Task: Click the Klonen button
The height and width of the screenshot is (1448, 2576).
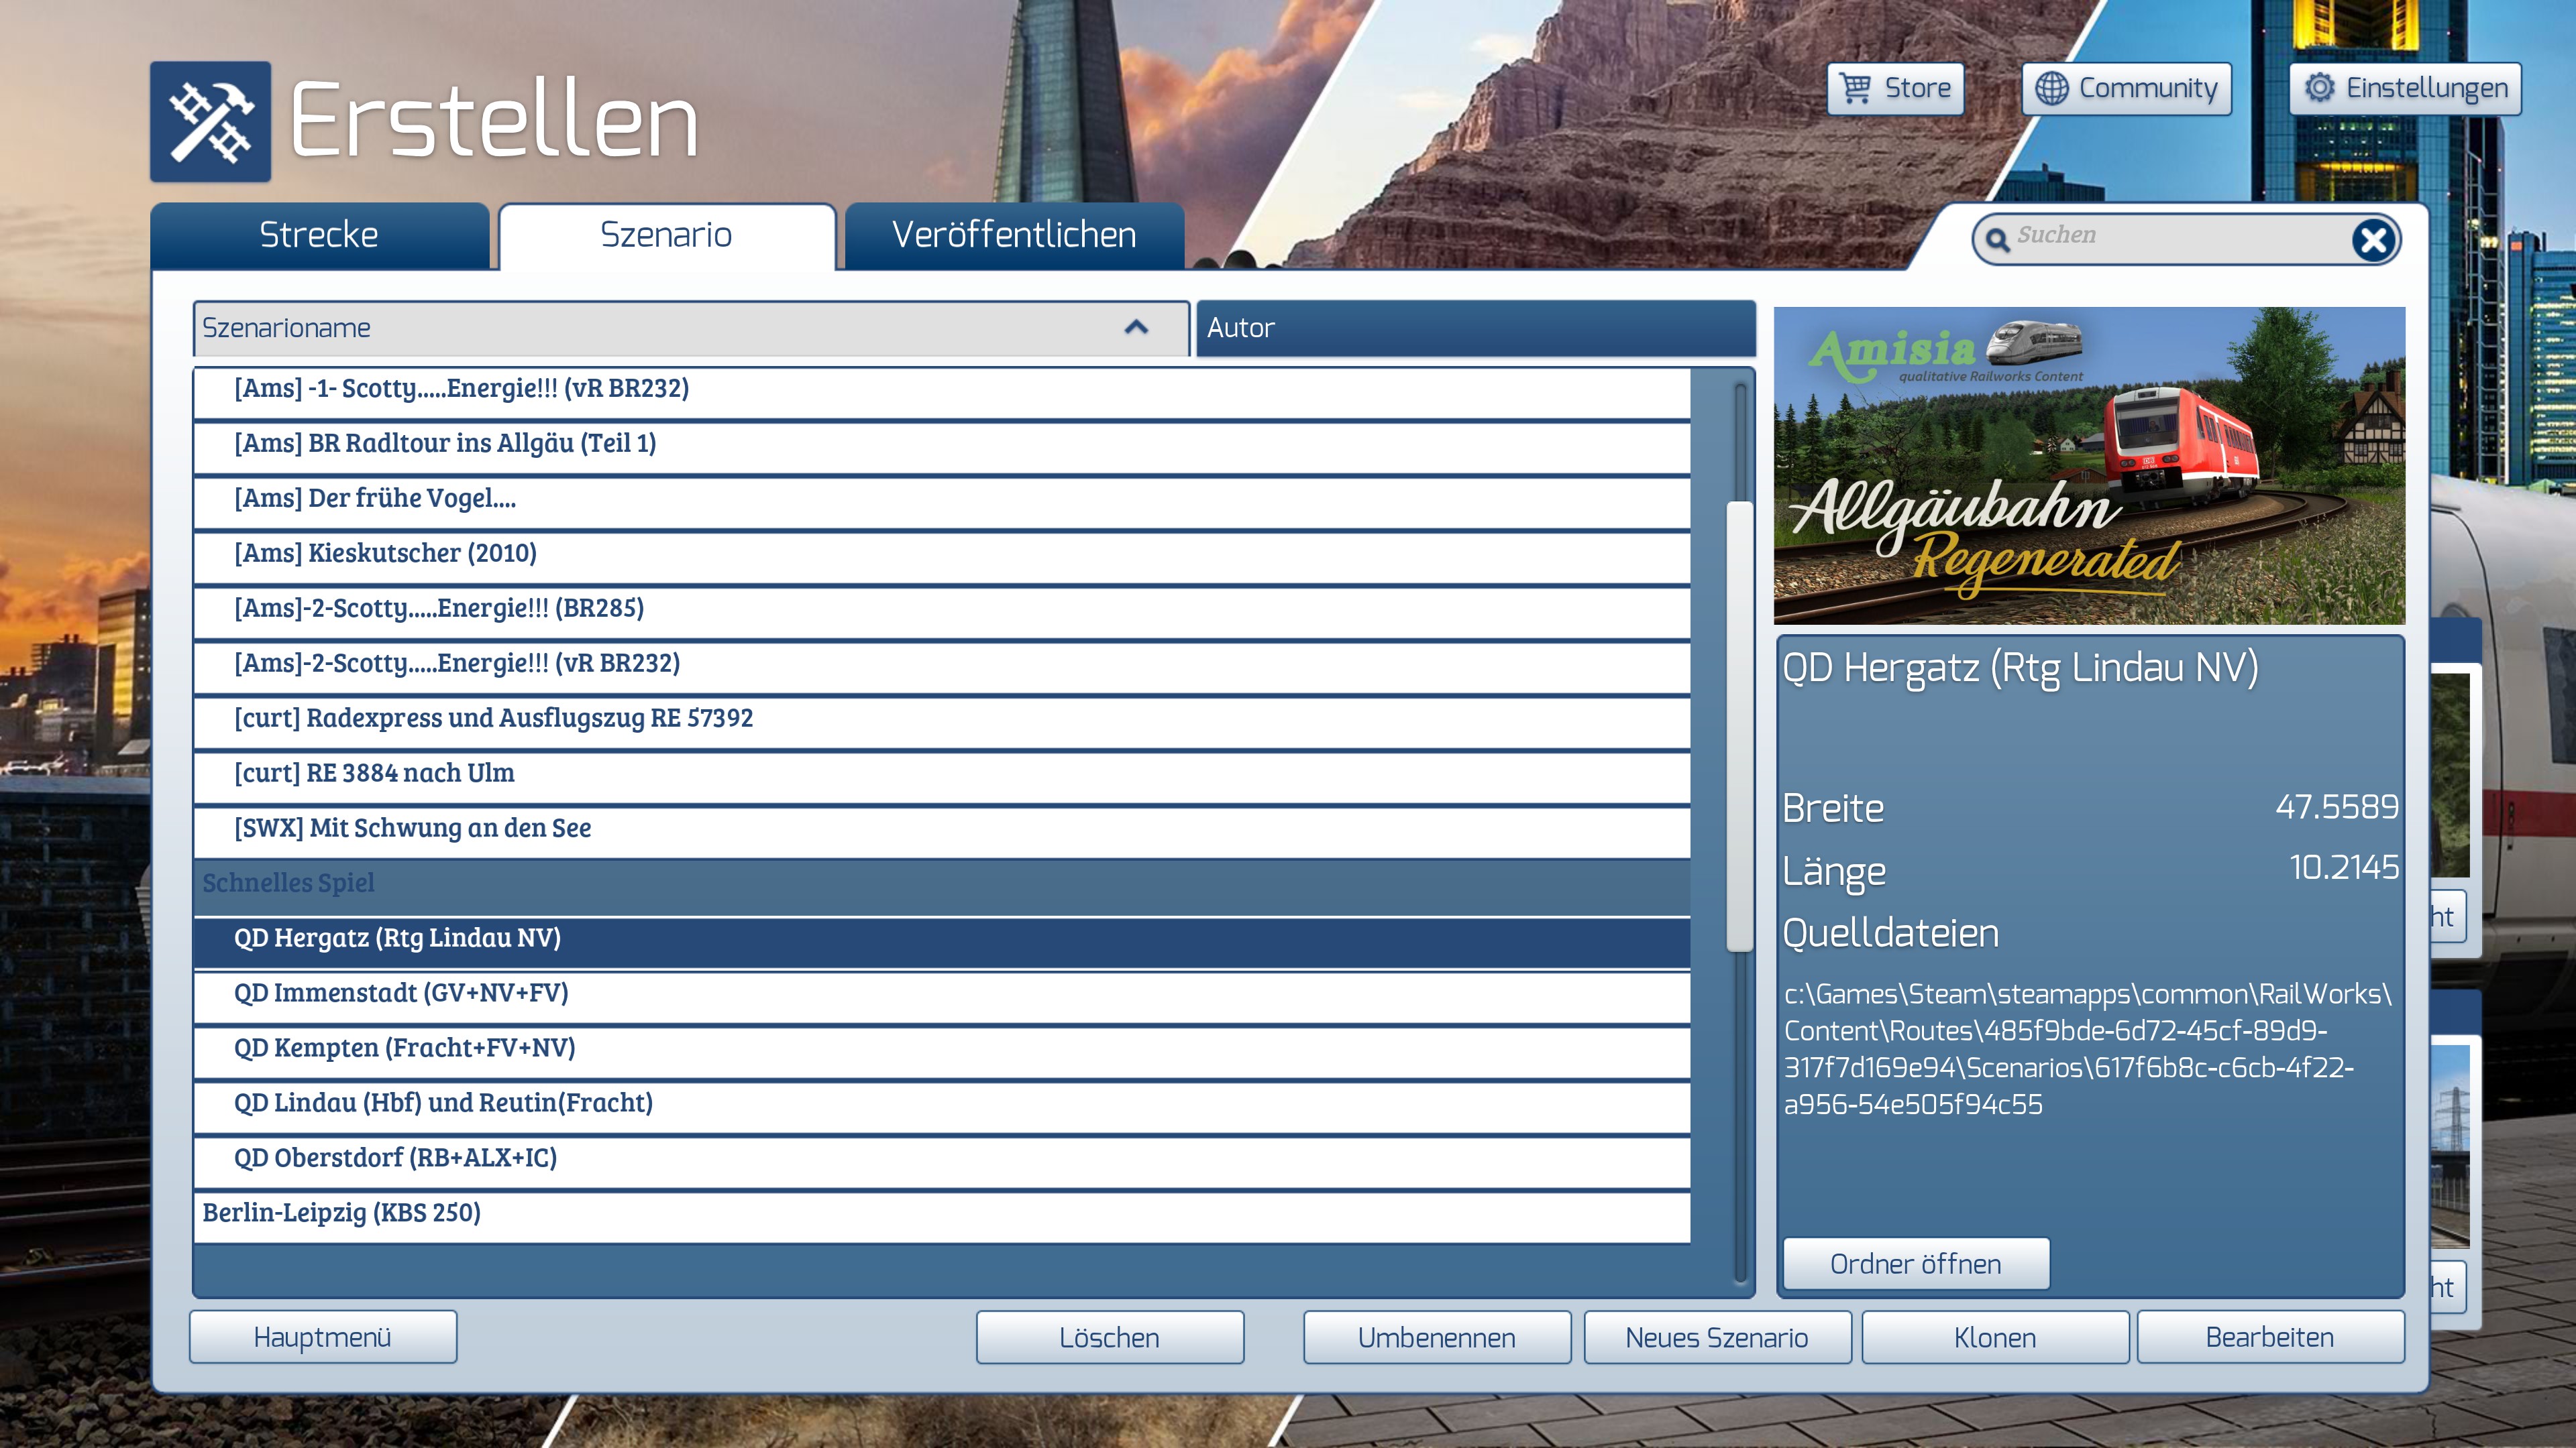Action: coord(1994,1337)
